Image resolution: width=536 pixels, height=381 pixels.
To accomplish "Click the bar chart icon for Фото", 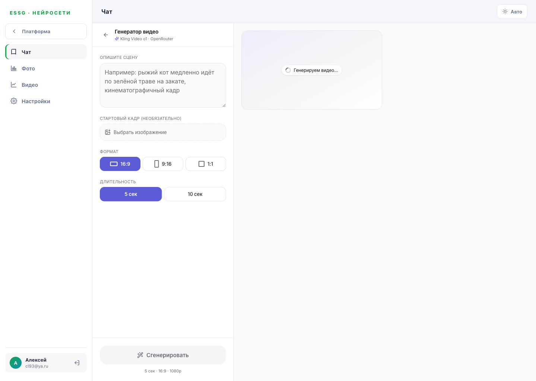I will pyautogui.click(x=14, y=68).
